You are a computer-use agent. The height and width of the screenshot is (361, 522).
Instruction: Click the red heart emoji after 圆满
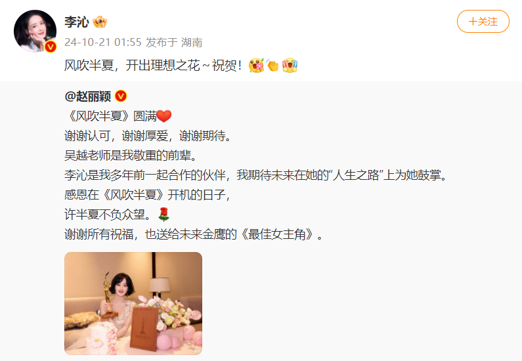[163, 116]
